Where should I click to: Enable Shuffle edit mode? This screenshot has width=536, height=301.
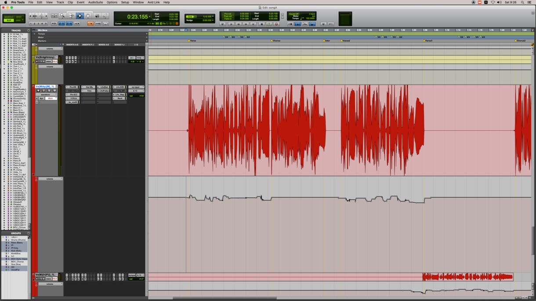coord(9,17)
